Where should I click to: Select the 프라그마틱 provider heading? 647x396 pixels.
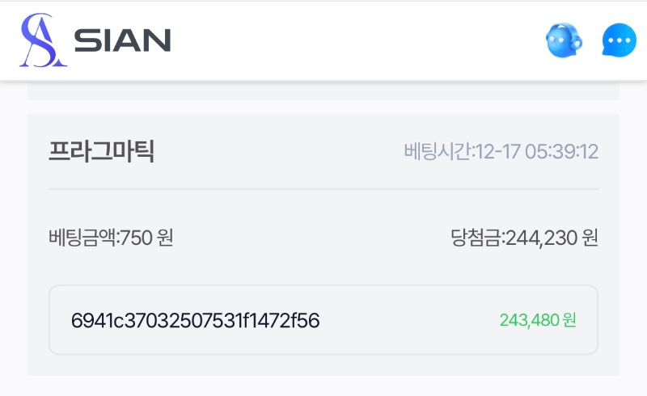point(101,151)
